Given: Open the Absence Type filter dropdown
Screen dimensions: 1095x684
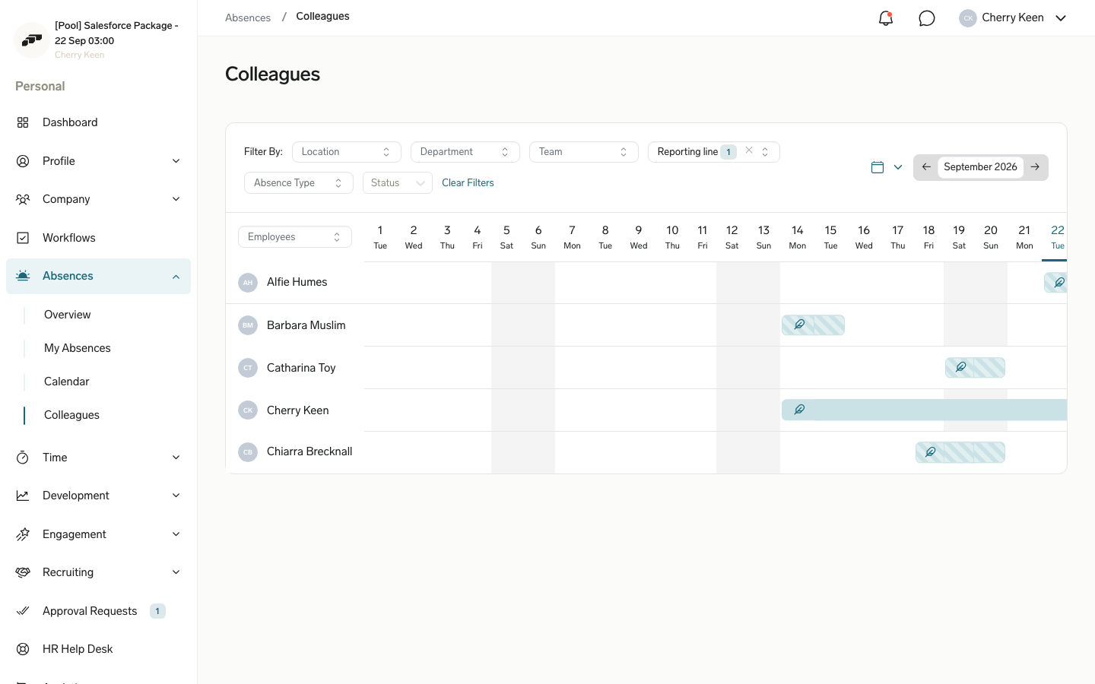Looking at the screenshot, I should 299,183.
